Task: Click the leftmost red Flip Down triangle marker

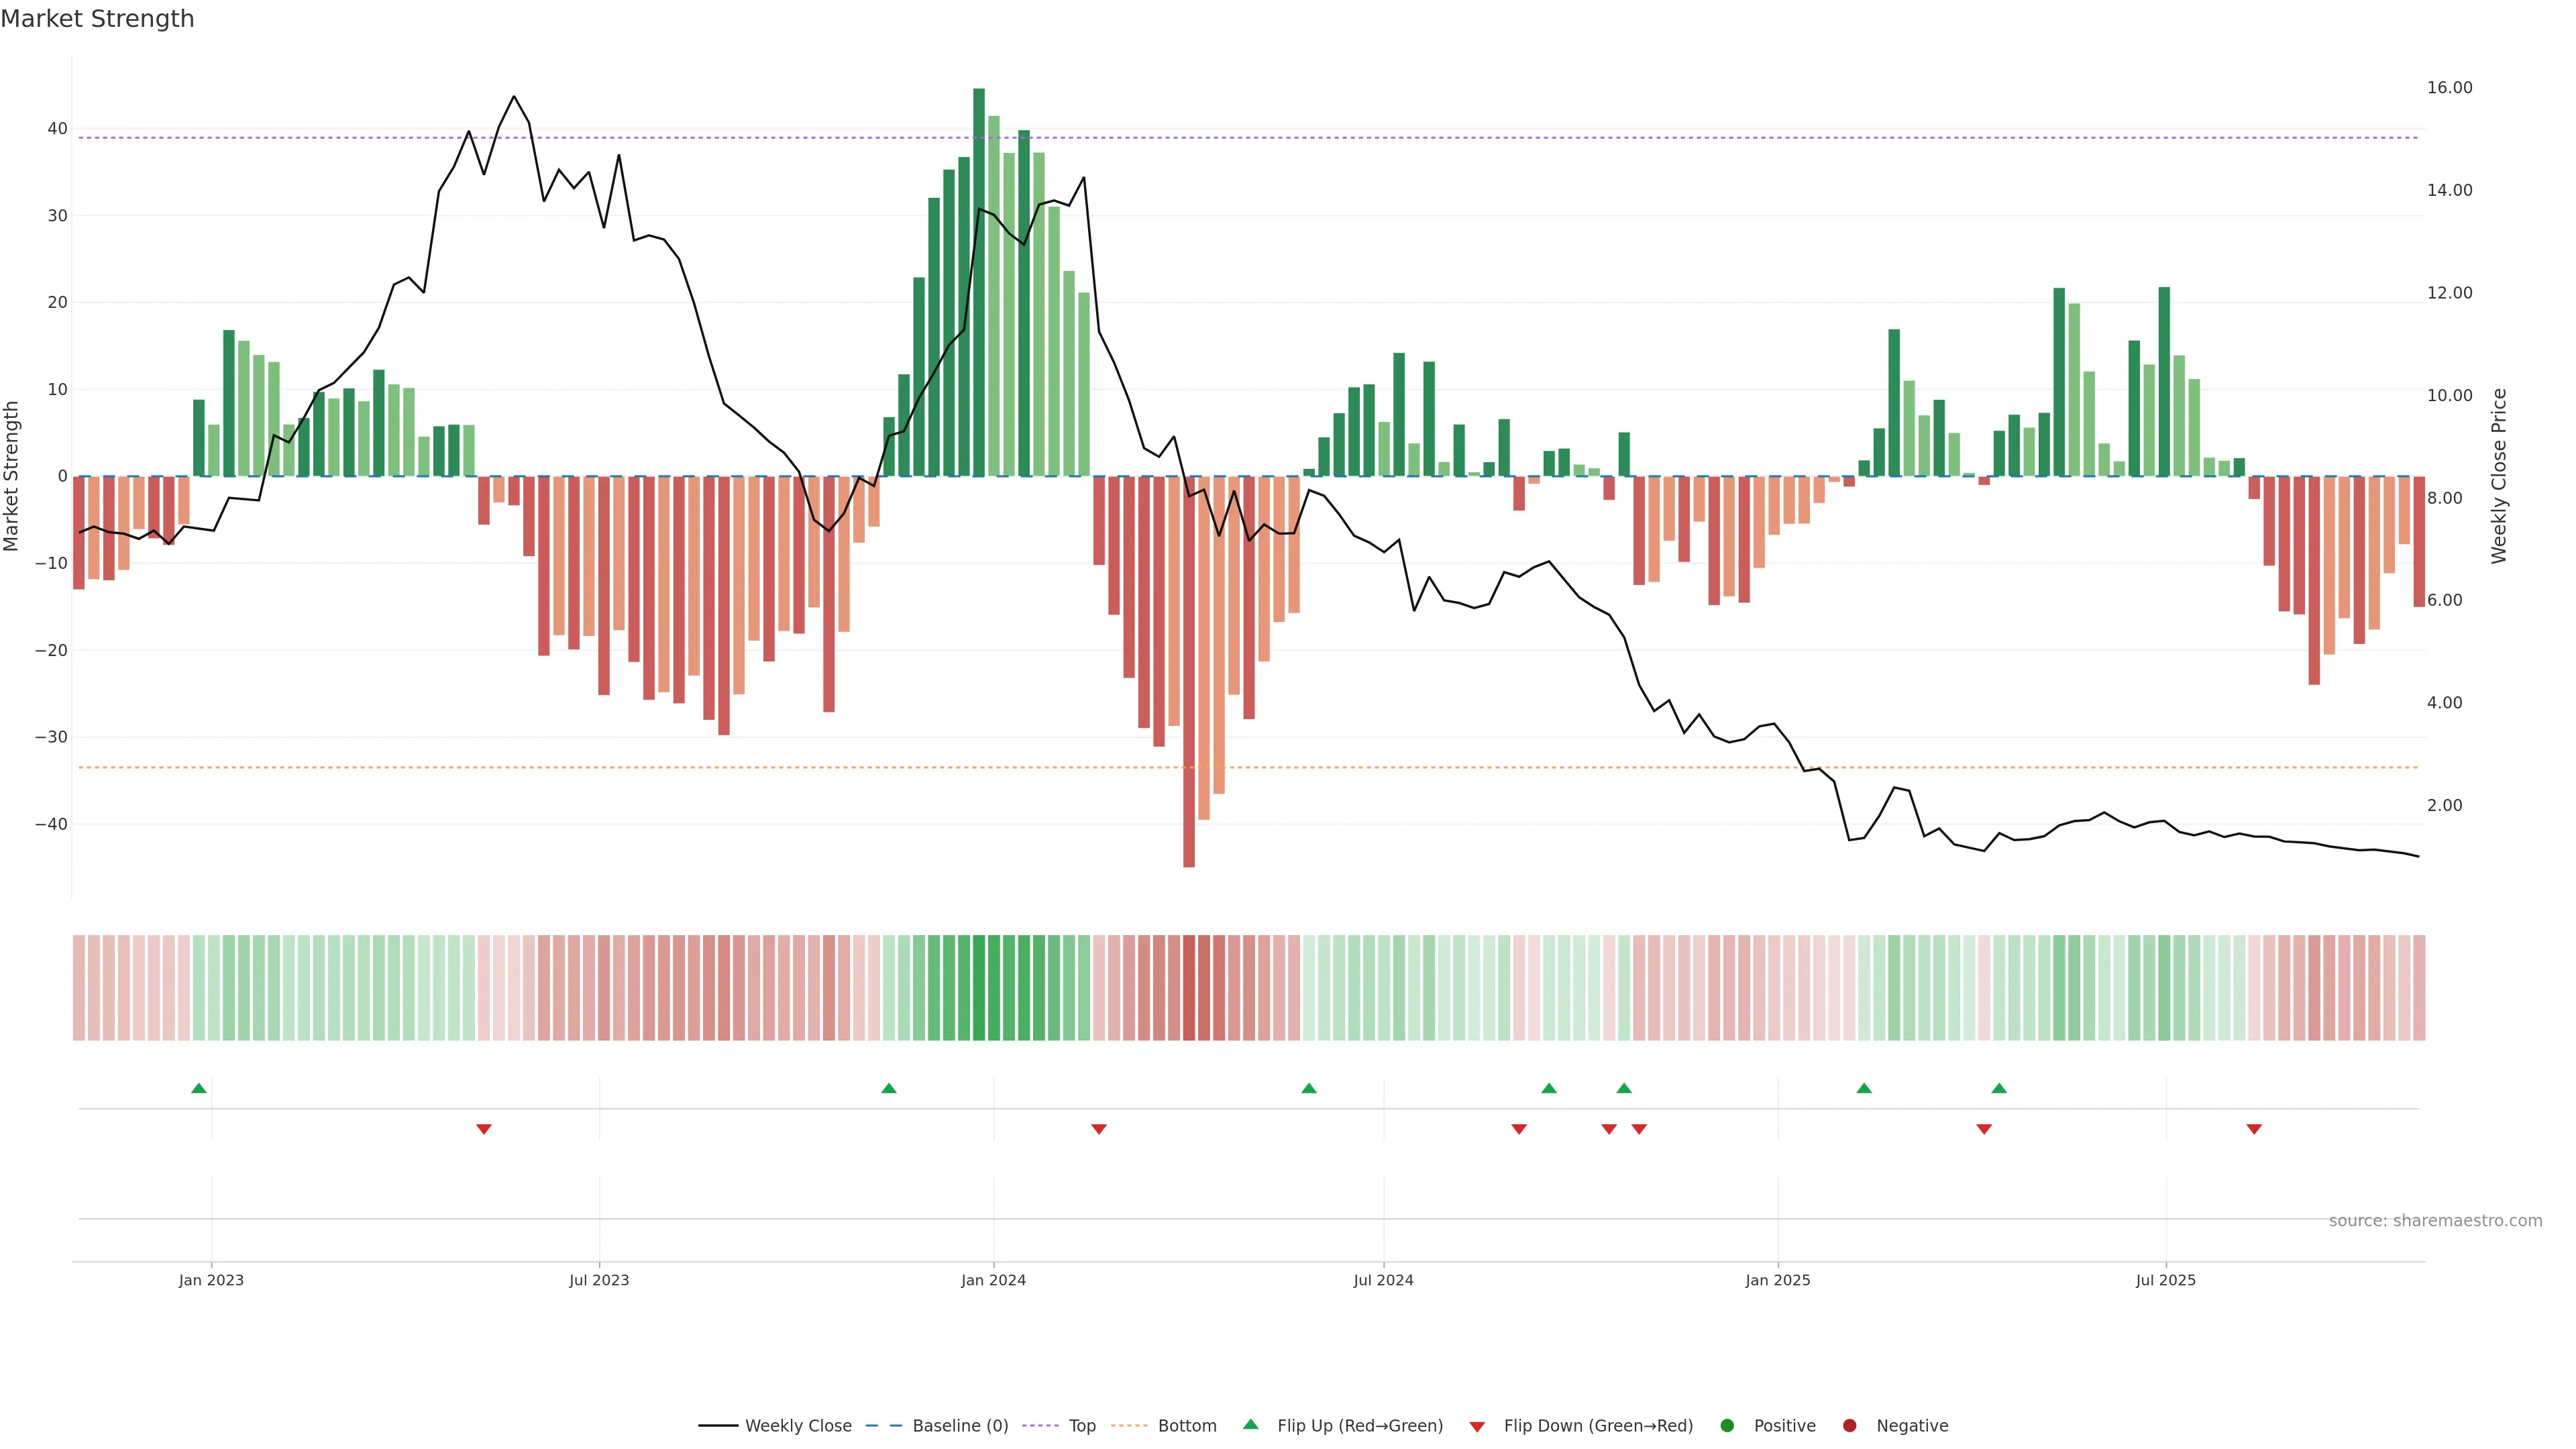Action: click(x=484, y=1129)
